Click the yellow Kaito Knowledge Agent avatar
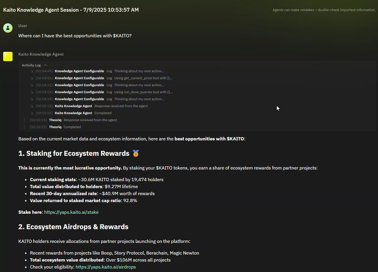The height and width of the screenshot is (272, 378). 8,56
